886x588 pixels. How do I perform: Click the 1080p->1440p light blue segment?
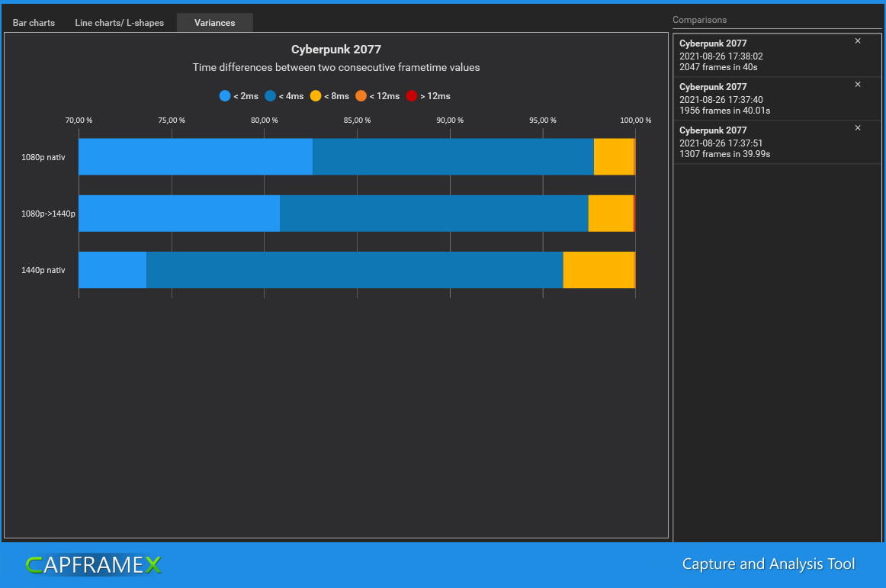179,213
